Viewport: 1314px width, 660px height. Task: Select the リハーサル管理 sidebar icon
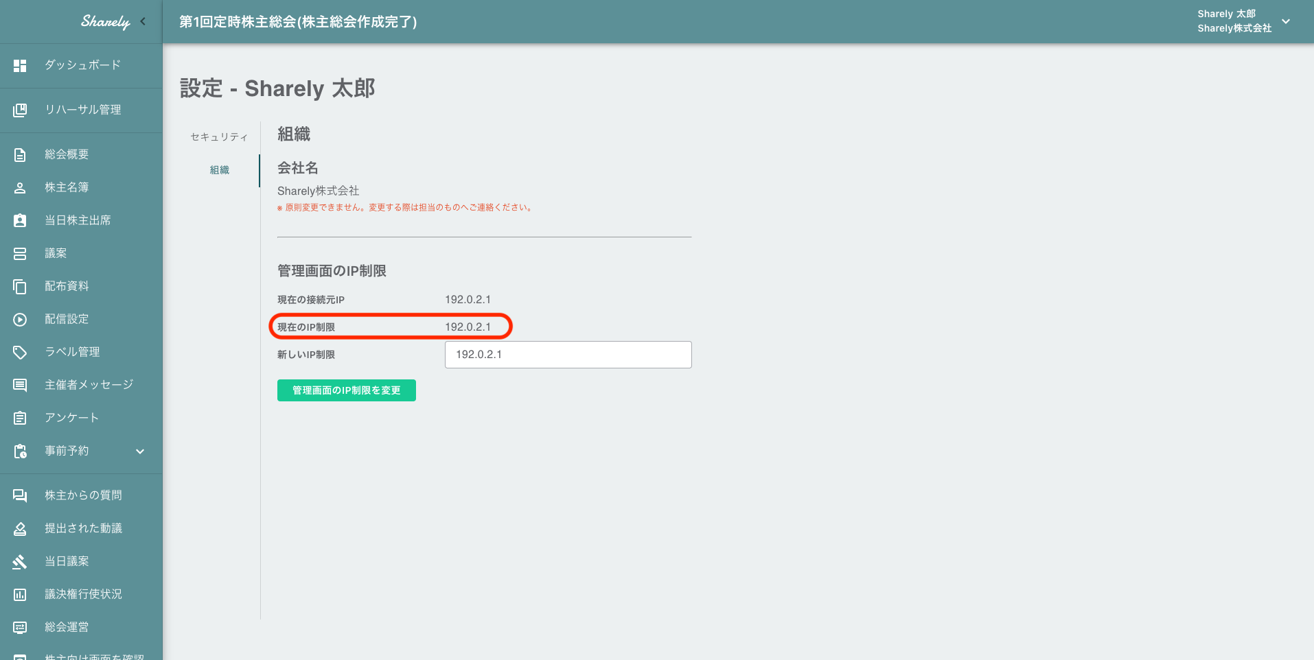click(x=19, y=110)
